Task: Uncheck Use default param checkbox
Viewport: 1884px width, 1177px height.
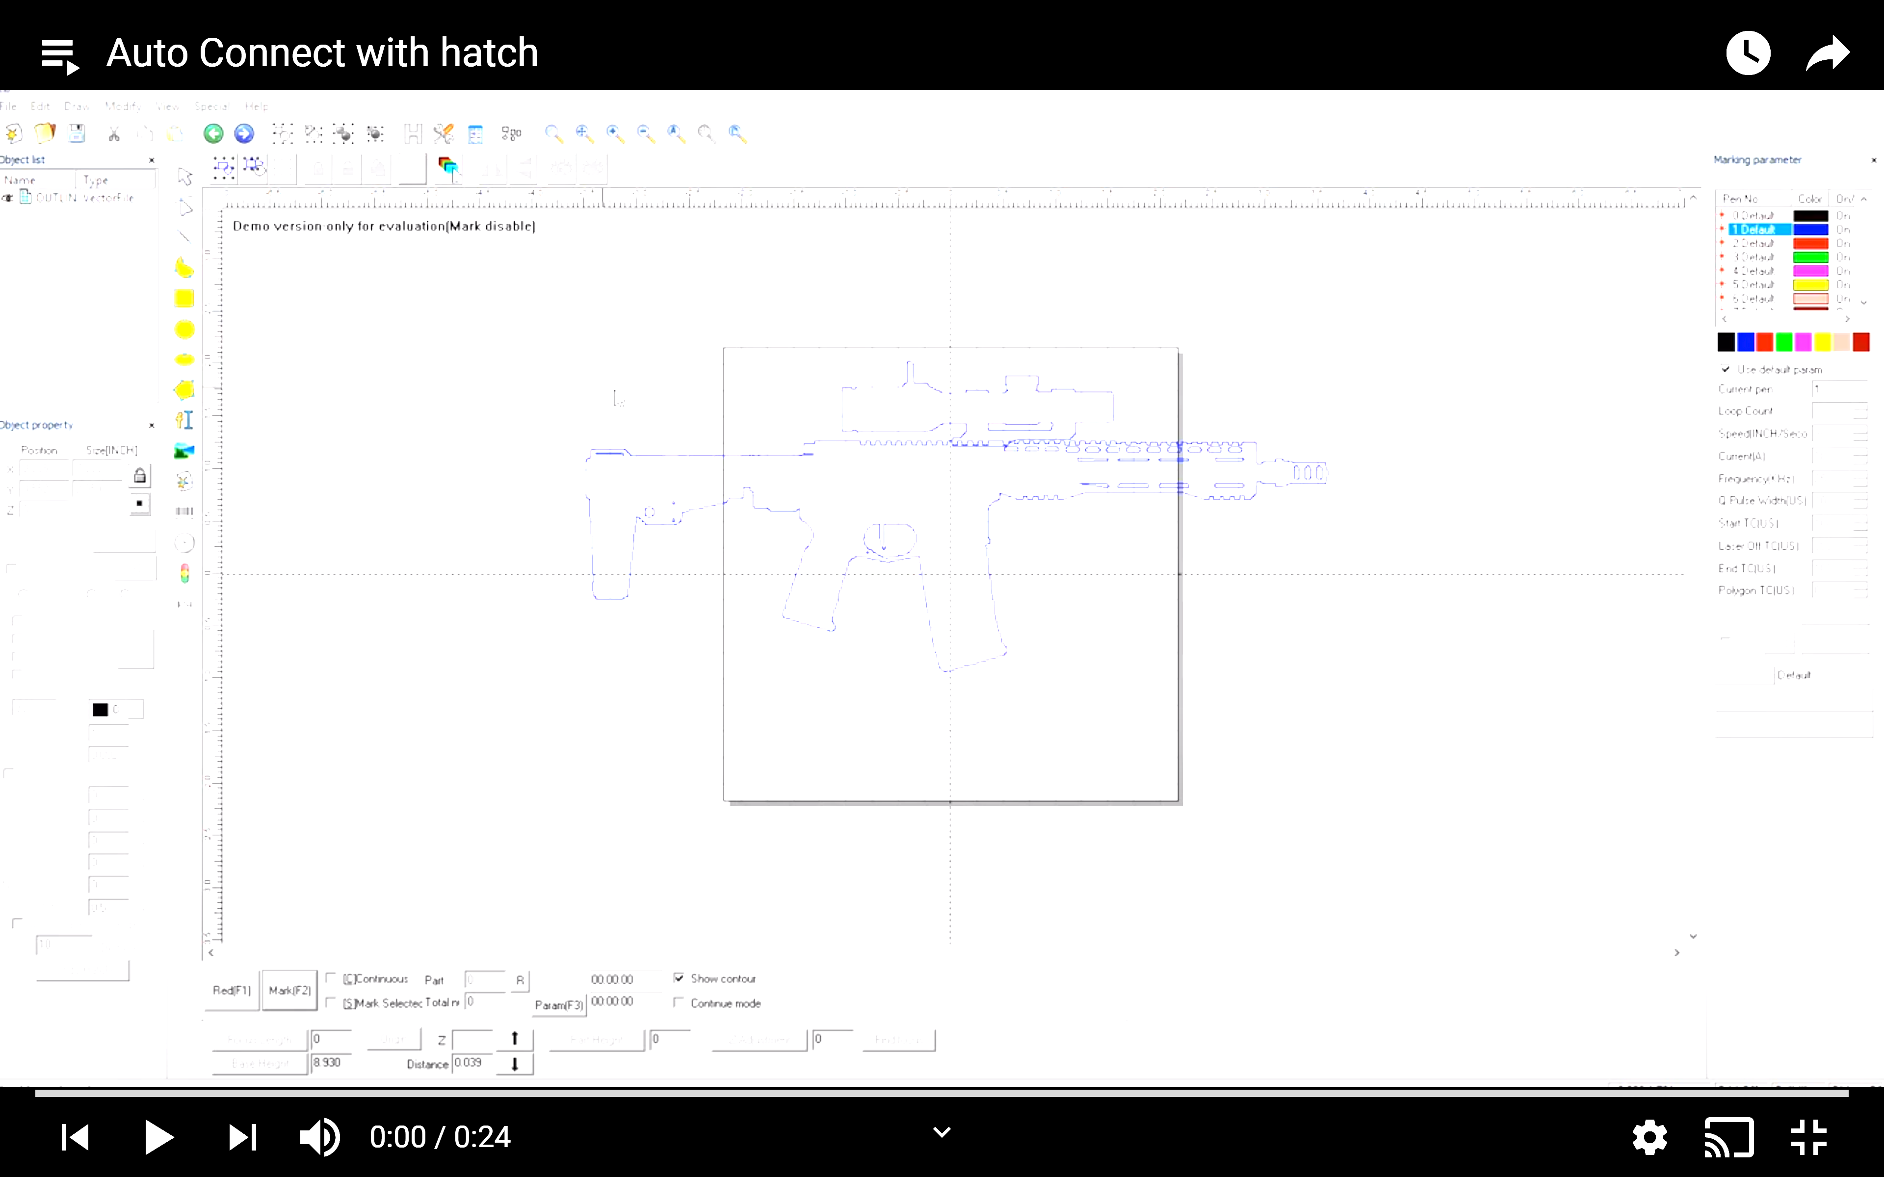Action: coord(1726,369)
